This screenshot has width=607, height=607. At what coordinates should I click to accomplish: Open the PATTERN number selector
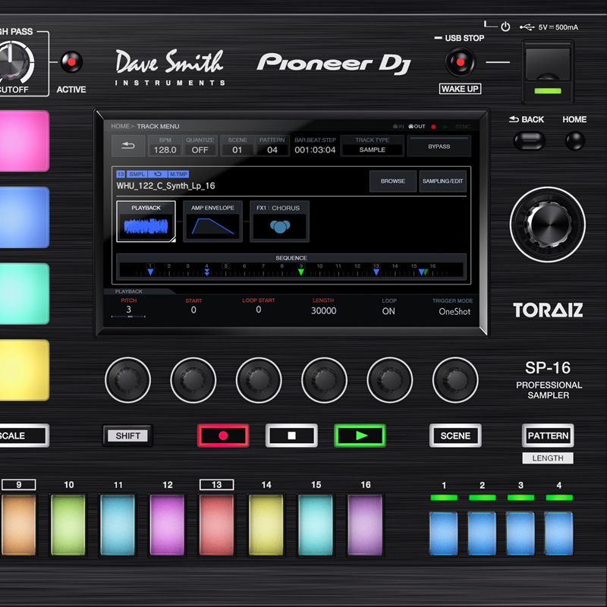[x=272, y=146]
